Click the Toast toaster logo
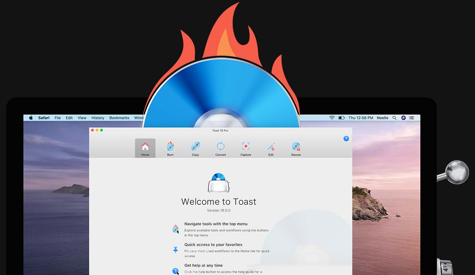Image resolution: width=475 pixels, height=275 pixels. (x=219, y=183)
